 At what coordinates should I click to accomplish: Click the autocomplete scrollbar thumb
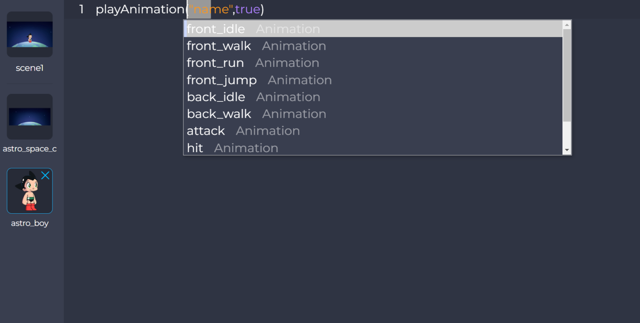point(567,75)
